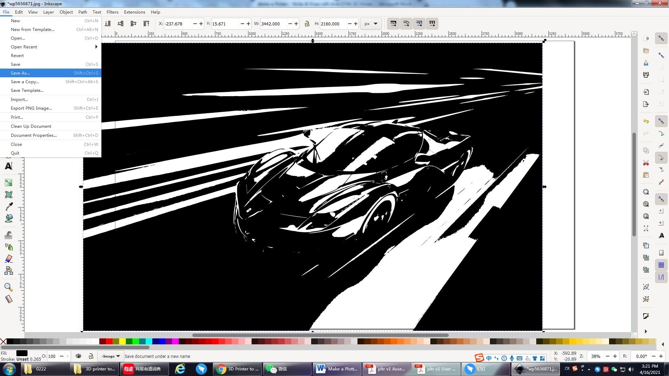This screenshot has width=669, height=376.
Task: Select the Paint Bucket fill tool
Action: point(8,218)
